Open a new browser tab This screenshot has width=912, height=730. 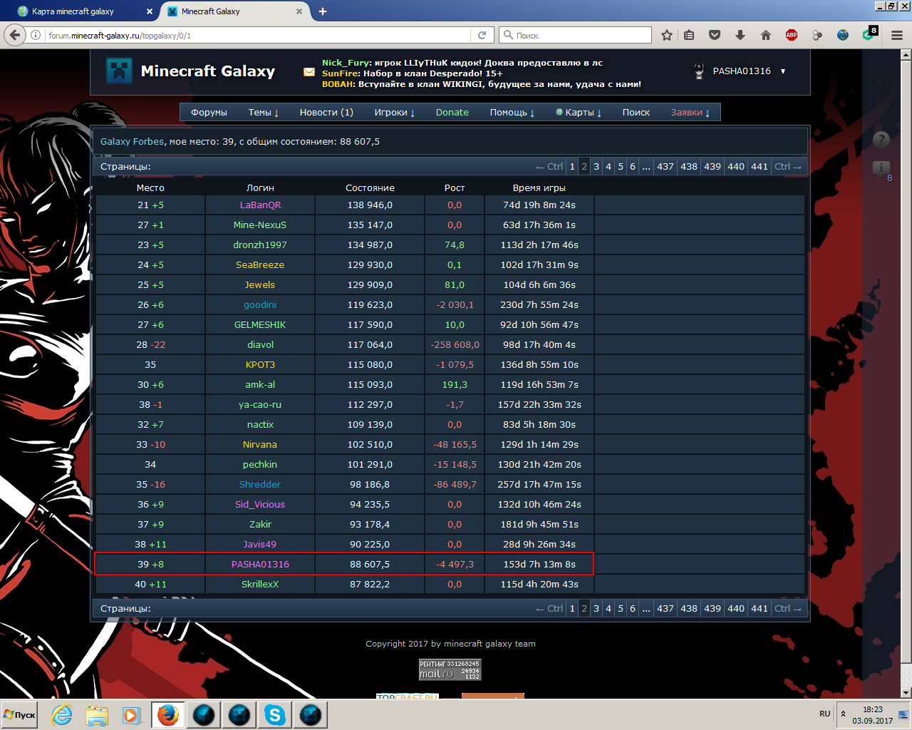point(323,11)
